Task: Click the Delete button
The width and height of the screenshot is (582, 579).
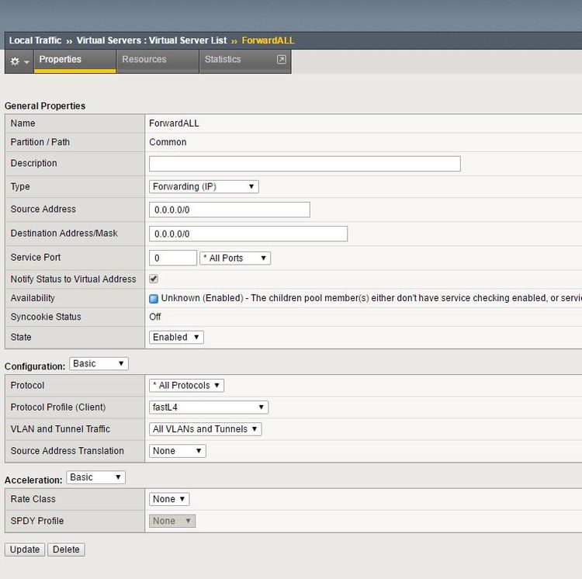Action: click(x=66, y=550)
